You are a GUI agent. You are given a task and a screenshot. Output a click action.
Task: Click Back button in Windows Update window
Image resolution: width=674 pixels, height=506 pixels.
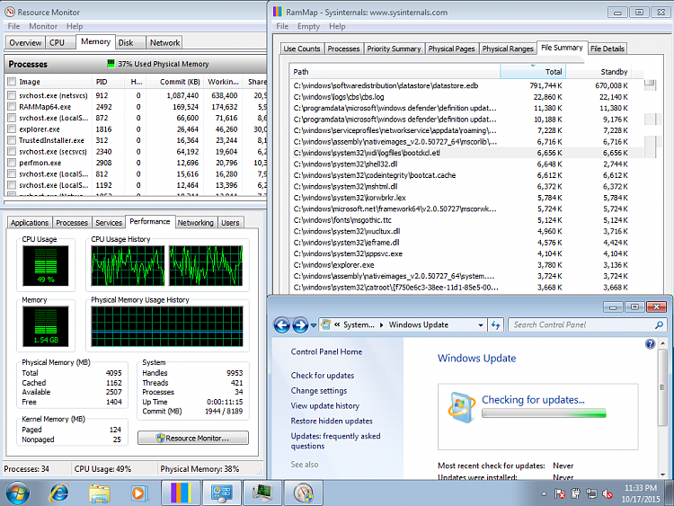(282, 325)
